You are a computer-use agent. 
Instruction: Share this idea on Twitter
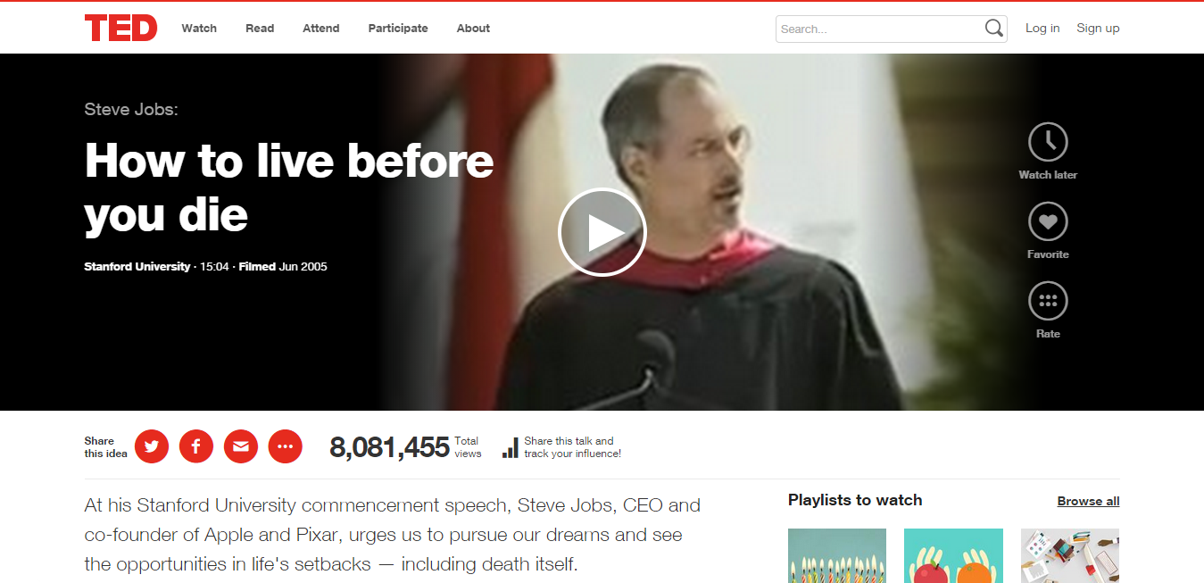[x=152, y=446]
